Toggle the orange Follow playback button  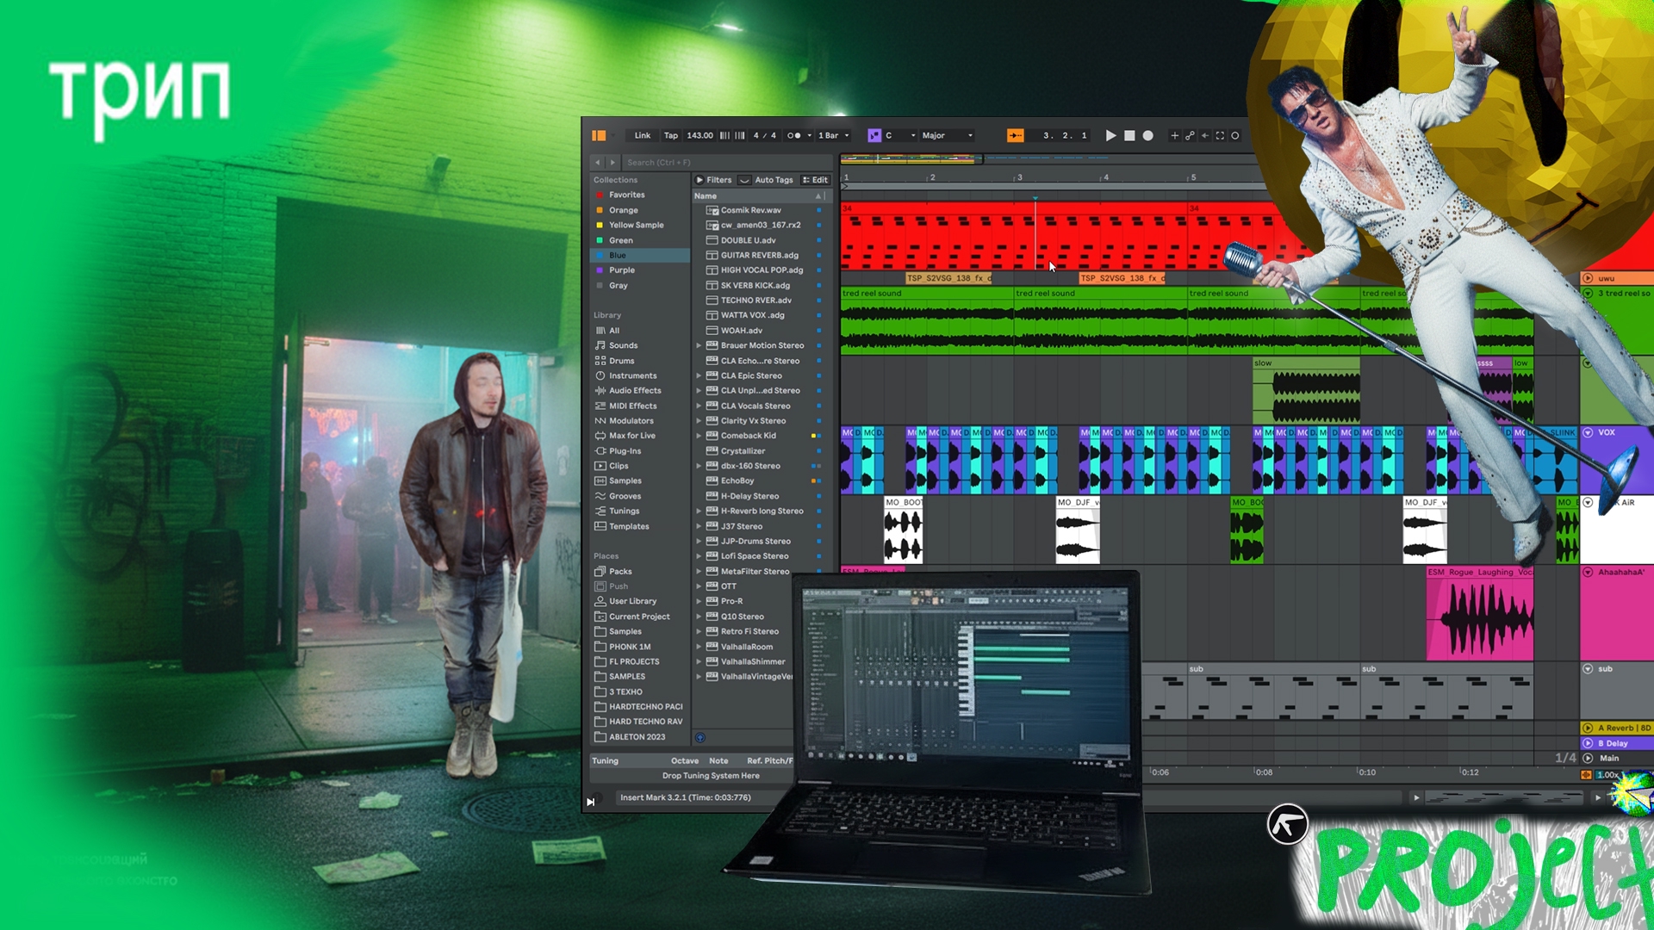click(1015, 135)
